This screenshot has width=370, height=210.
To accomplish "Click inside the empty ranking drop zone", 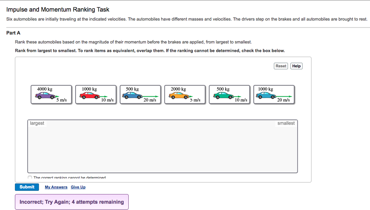I will (x=162, y=148).
